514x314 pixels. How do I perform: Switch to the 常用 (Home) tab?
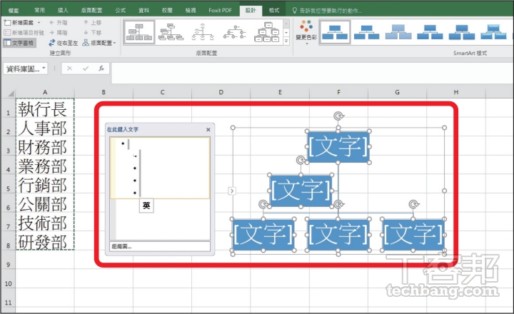(39, 11)
